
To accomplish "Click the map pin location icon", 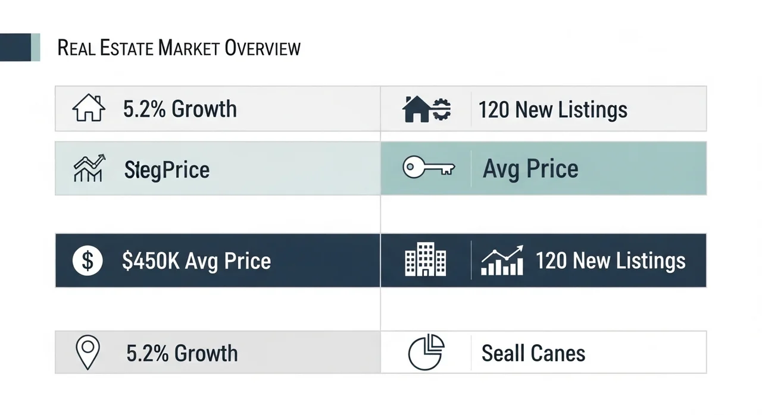I will click(88, 352).
